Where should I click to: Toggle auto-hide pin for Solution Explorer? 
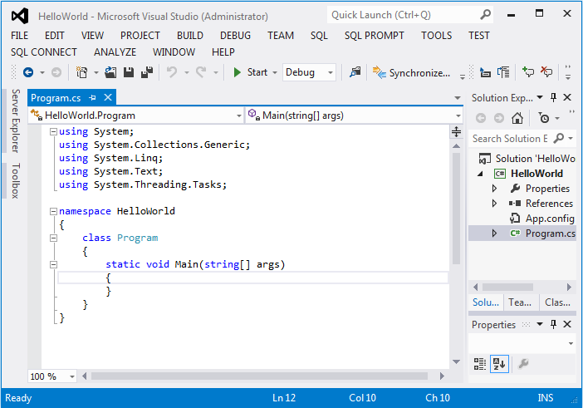pos(553,97)
